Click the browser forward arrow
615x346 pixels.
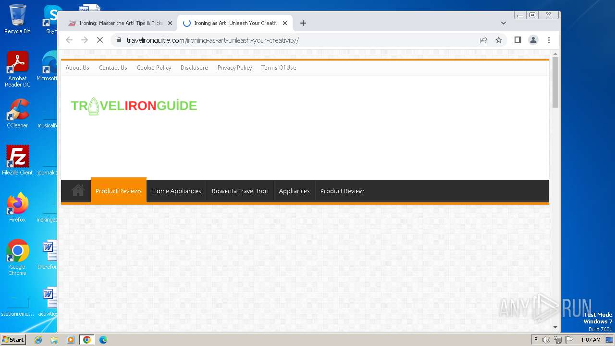coord(85,40)
